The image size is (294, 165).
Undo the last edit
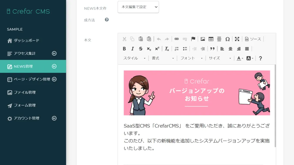(159, 39)
